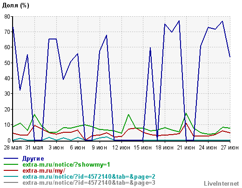Click the green legend label 'extra-m.ru/notice/?showmy=1'
242x188 pixels.
coord(66,165)
